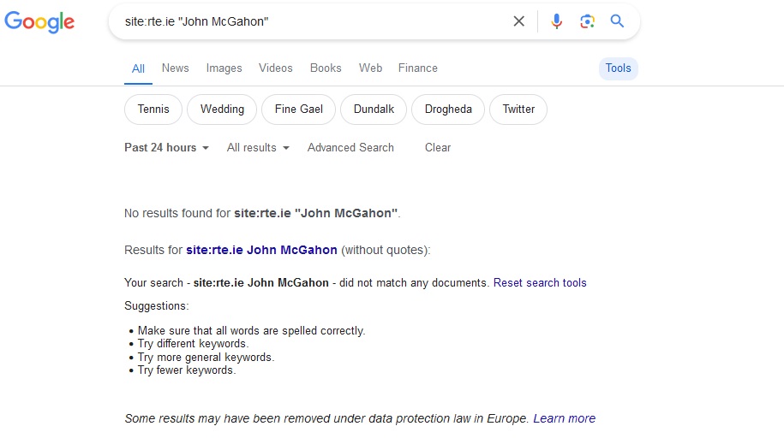The height and width of the screenshot is (438, 784).
Task: Click 'Some results may have been removed' notice
Action: click(x=326, y=418)
